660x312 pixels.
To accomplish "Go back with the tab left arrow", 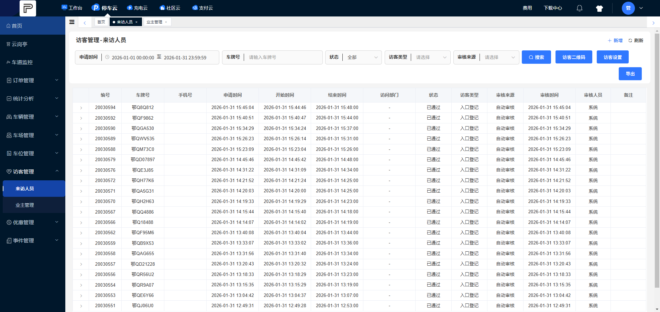I will point(85,23).
